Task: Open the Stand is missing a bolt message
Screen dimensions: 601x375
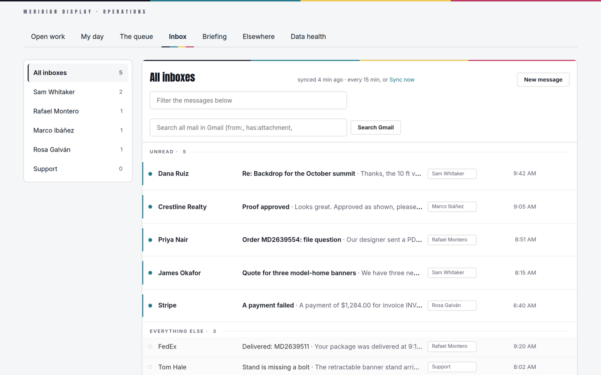Action: pos(276,367)
